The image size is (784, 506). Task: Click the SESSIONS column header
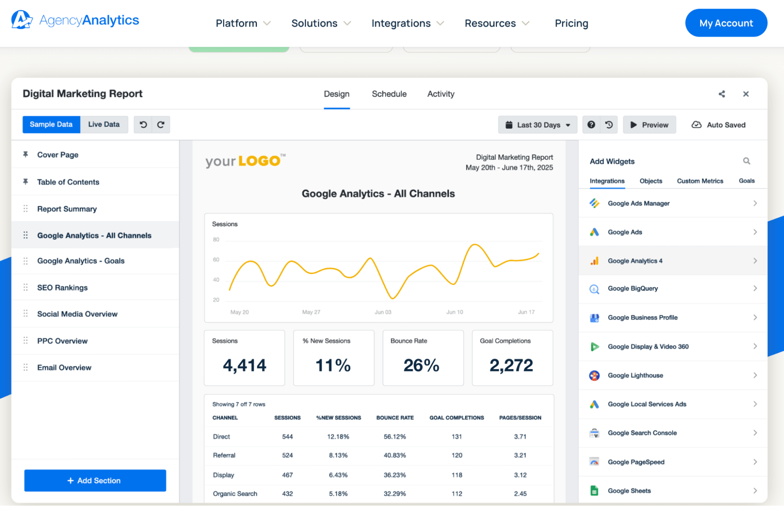pyautogui.click(x=287, y=418)
